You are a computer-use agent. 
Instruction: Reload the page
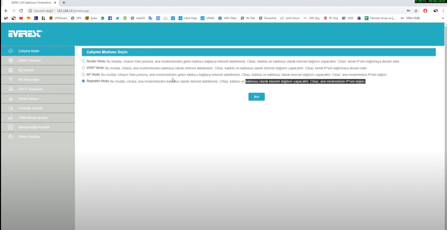tap(21, 11)
